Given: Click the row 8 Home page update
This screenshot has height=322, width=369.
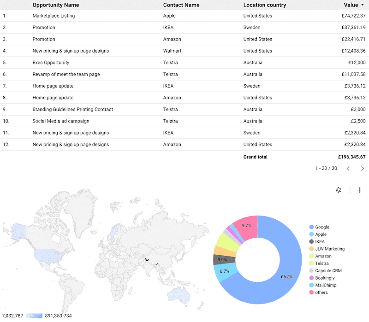Looking at the screenshot, I should point(53,98).
